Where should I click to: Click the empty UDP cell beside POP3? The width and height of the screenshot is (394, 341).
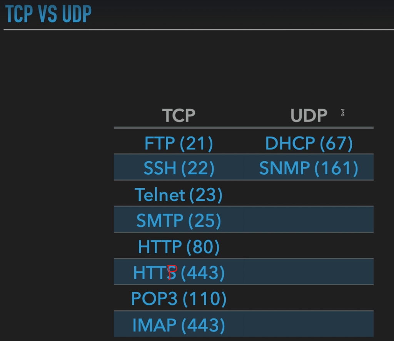pos(309,298)
